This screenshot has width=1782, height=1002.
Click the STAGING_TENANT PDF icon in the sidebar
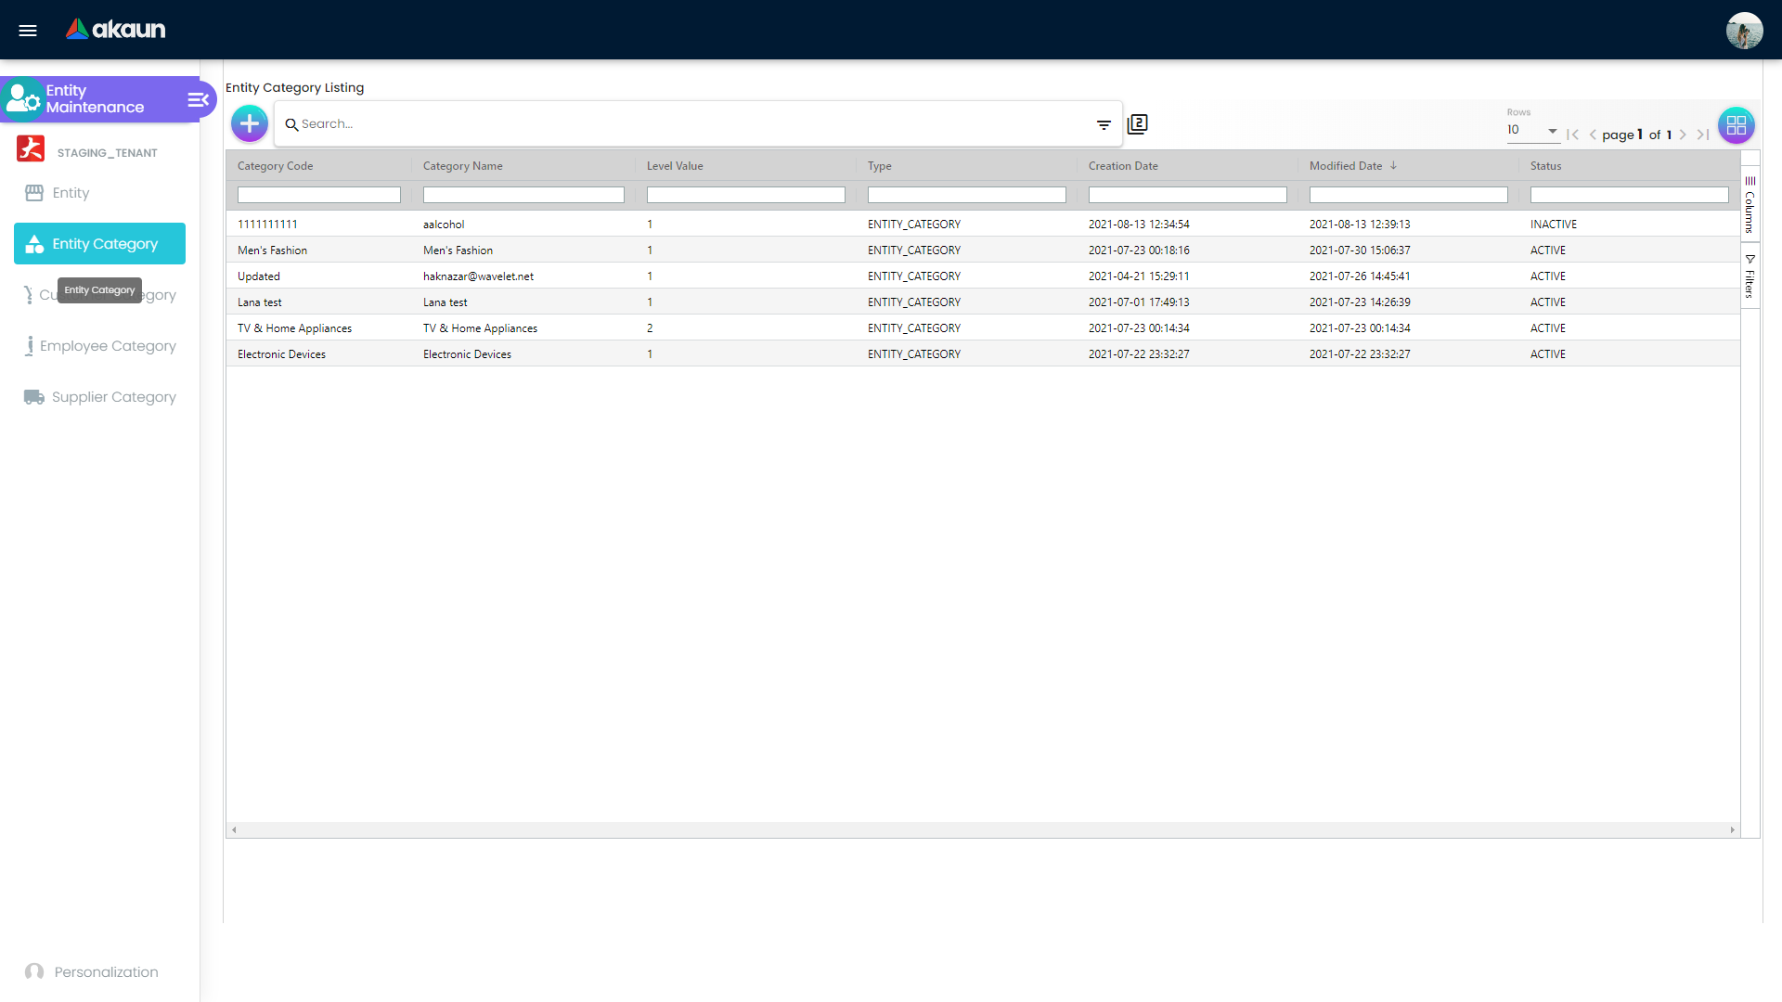(x=31, y=148)
